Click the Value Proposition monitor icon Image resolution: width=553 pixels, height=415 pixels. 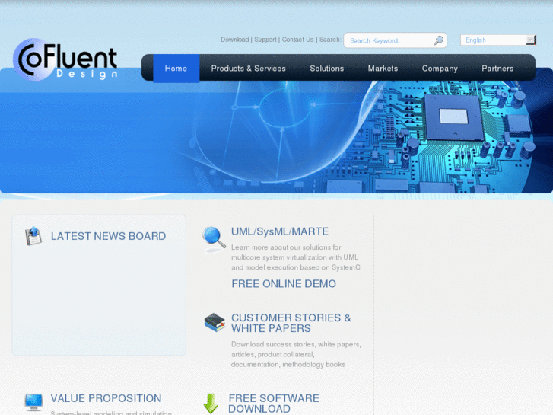click(34, 403)
